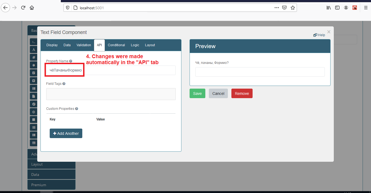Click the Address compass component icon
Image resolution: width=371 pixels, height=193 pixels.
(x=33, y=104)
